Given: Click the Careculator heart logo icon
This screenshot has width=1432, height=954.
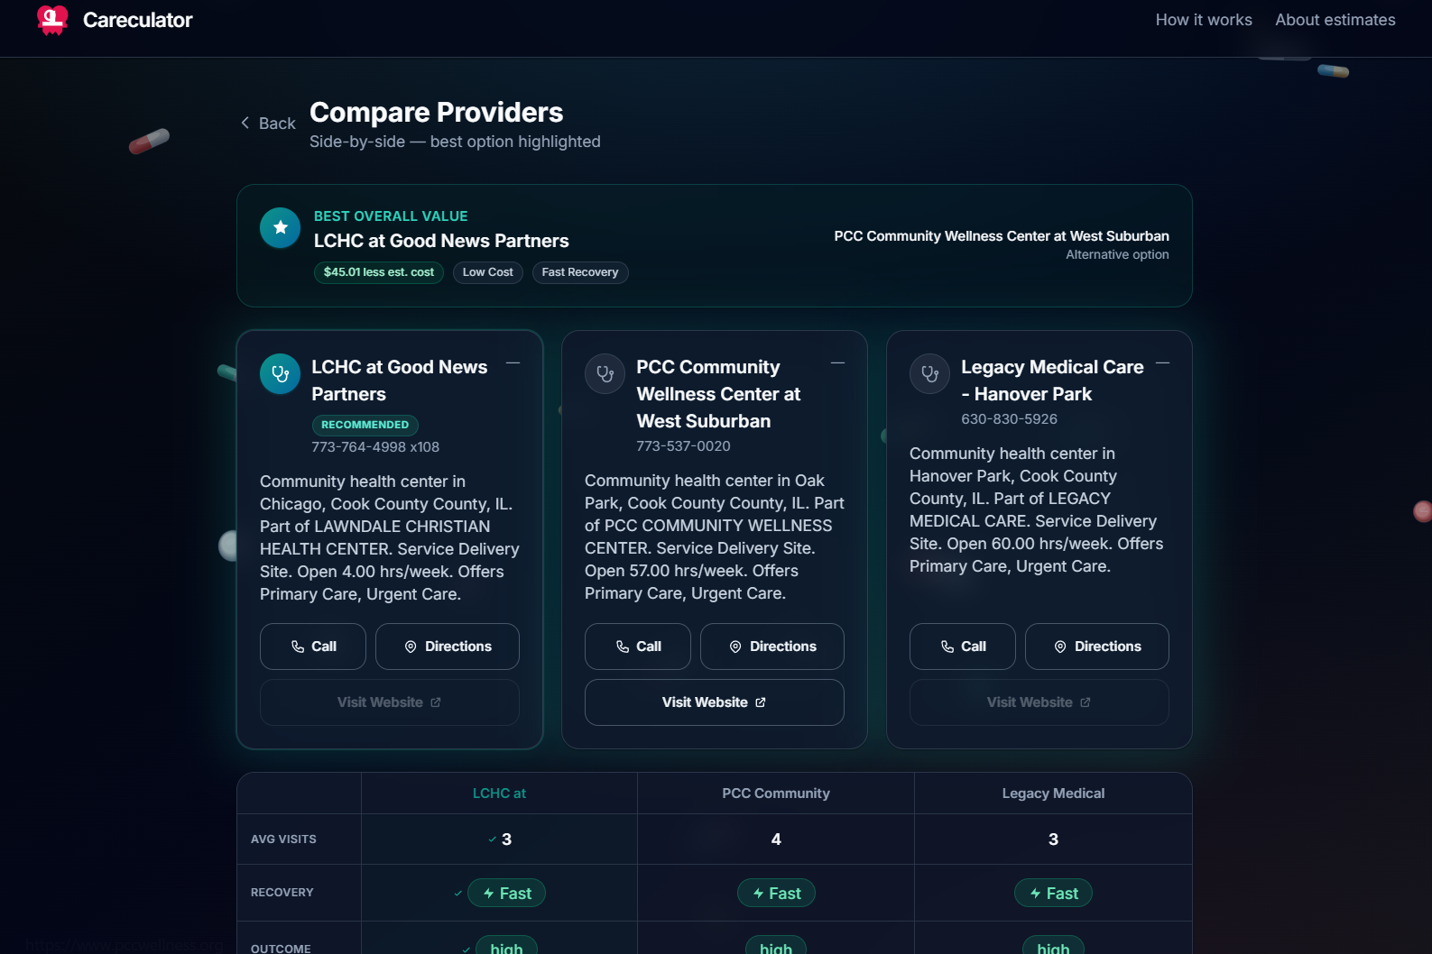Looking at the screenshot, I should point(52,20).
